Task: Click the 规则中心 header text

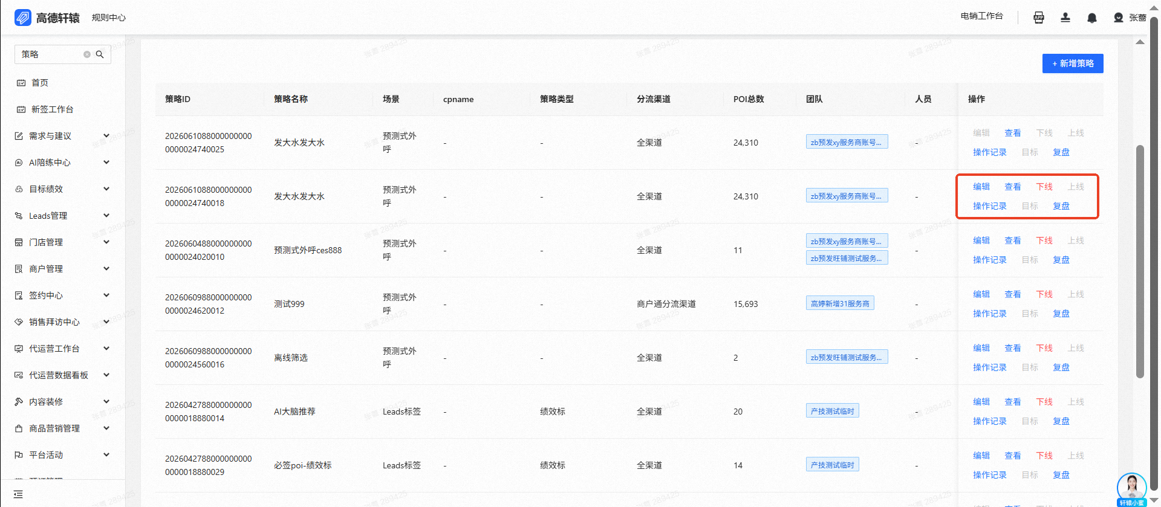Action: pos(109,18)
